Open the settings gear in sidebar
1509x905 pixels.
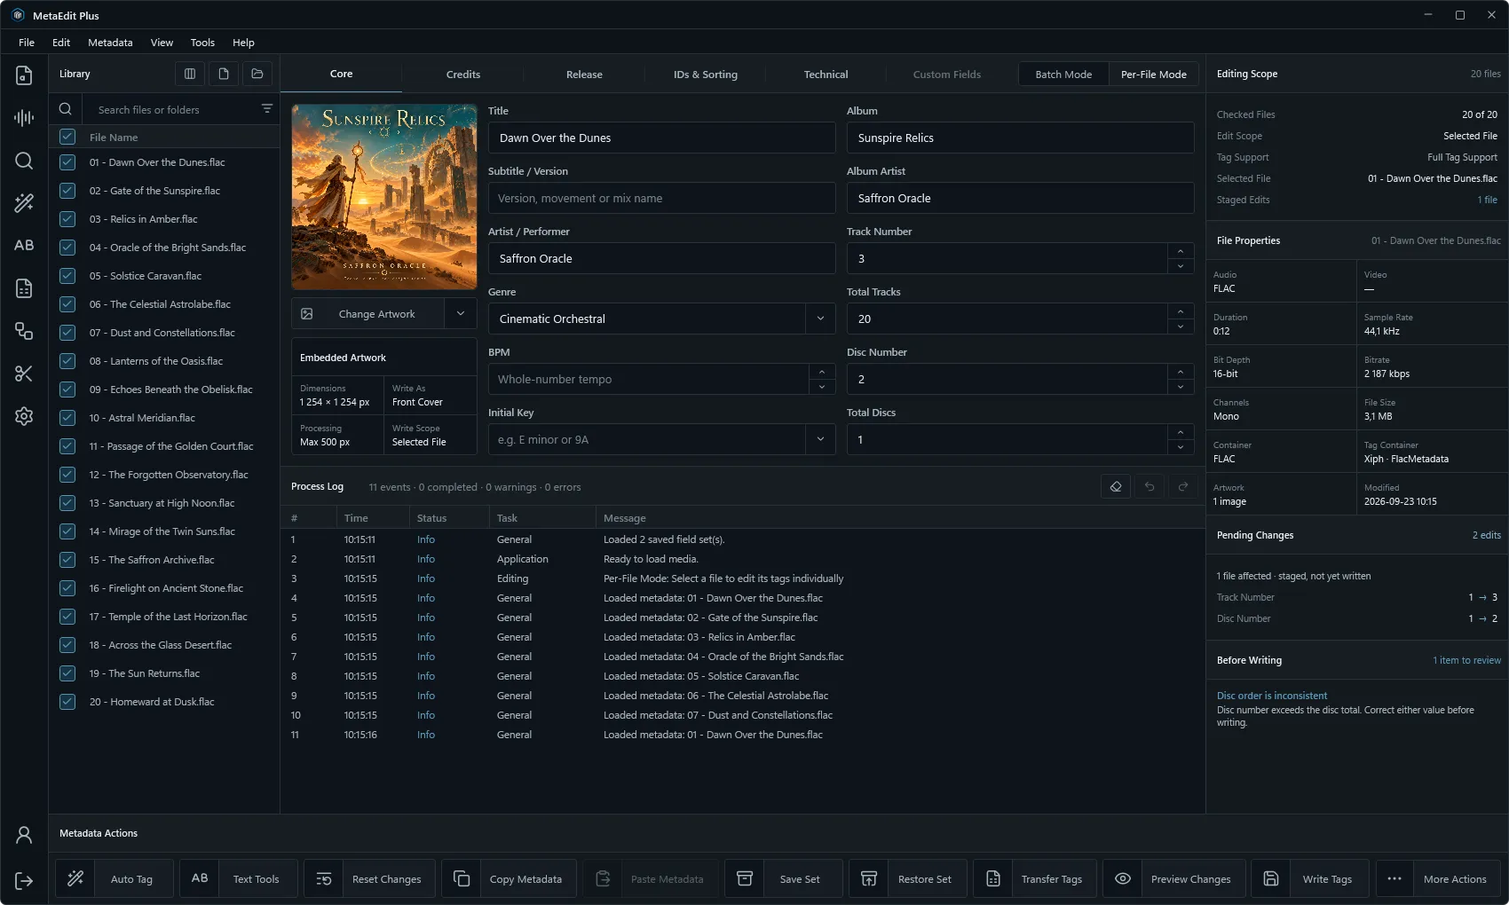click(24, 416)
